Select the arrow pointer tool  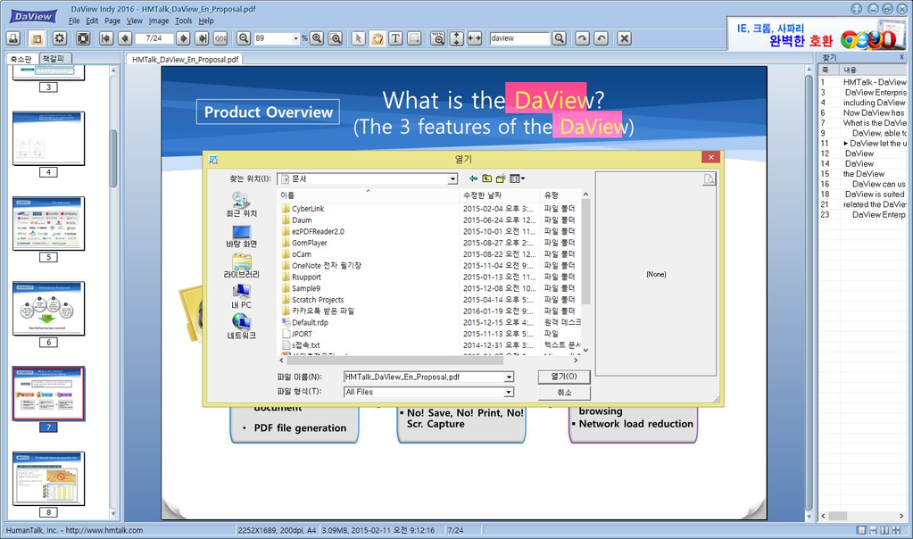[358, 38]
